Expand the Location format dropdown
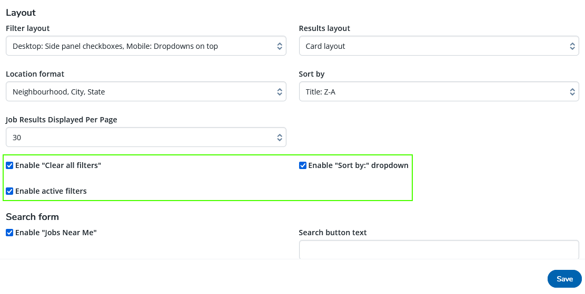This screenshot has height=294, width=585. pyautogui.click(x=146, y=92)
